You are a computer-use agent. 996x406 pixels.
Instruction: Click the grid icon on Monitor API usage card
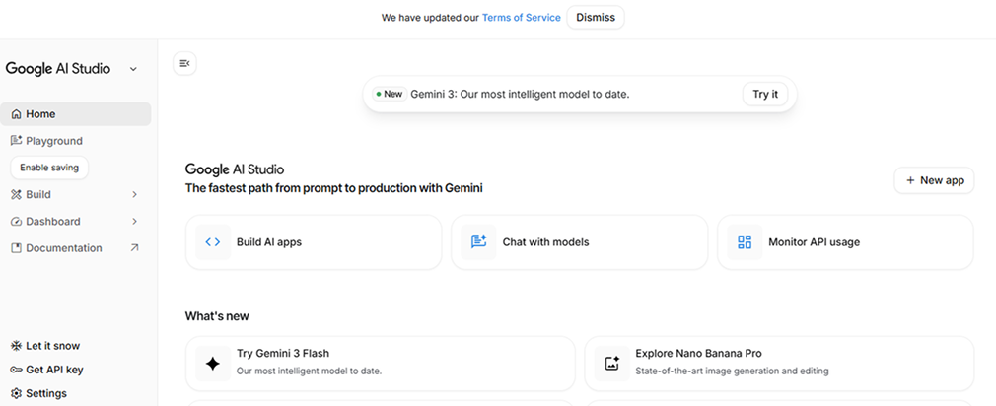pos(745,242)
